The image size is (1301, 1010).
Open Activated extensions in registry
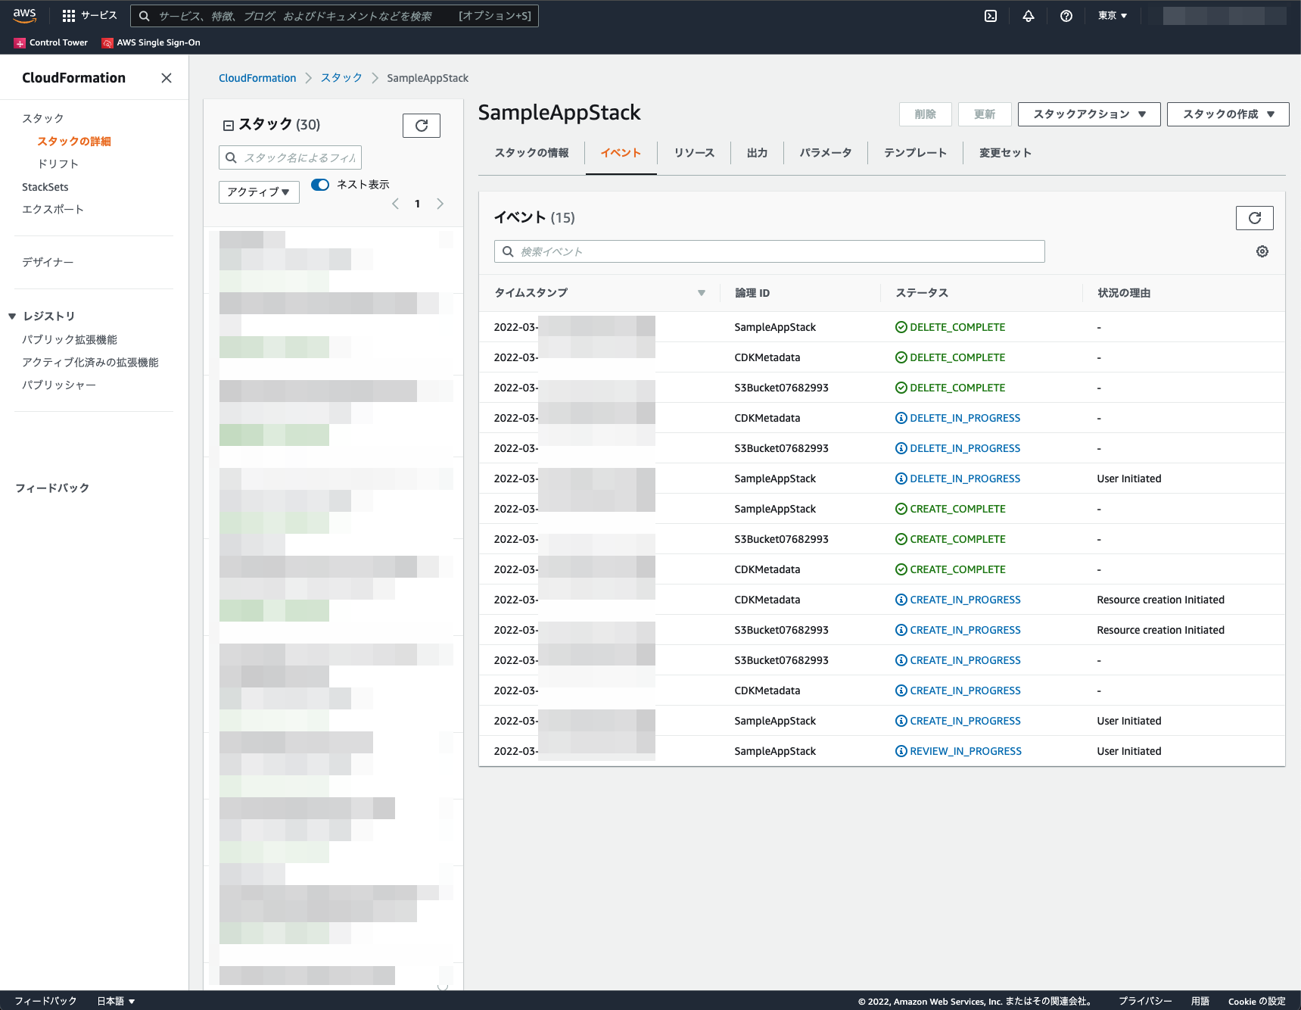point(90,363)
